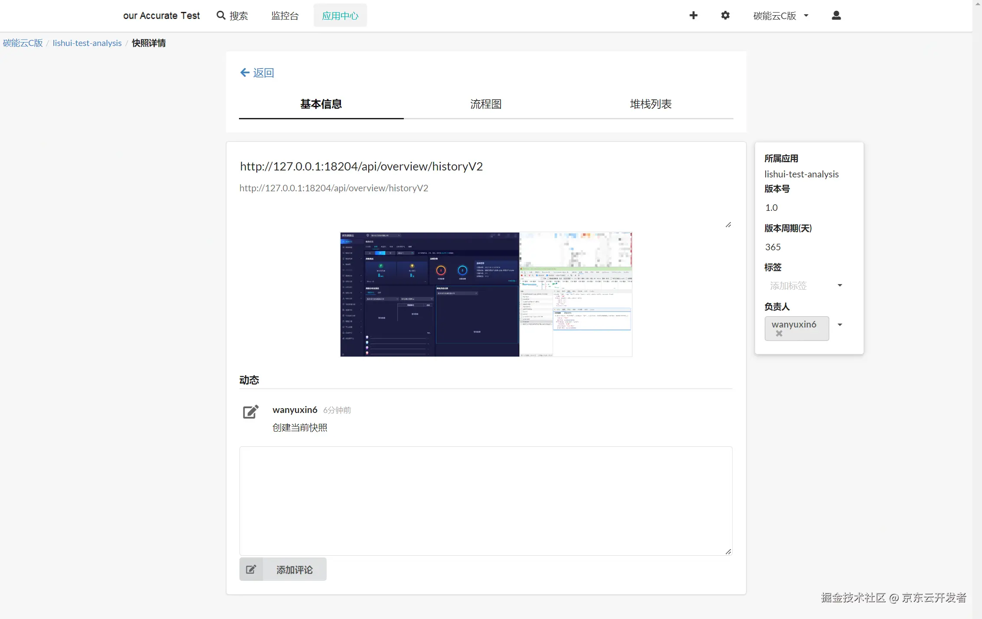The height and width of the screenshot is (619, 982).
Task: Remove wanyuxin6 responsible person tag
Action: 778,334
